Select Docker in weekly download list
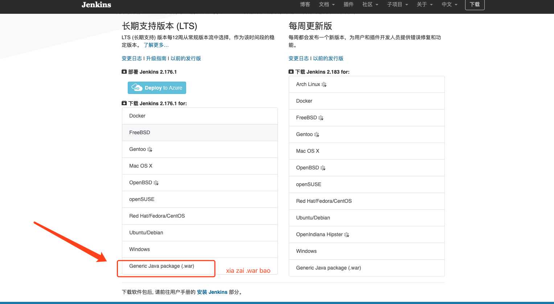Screen dimensions: 554x304 pos(367,101)
